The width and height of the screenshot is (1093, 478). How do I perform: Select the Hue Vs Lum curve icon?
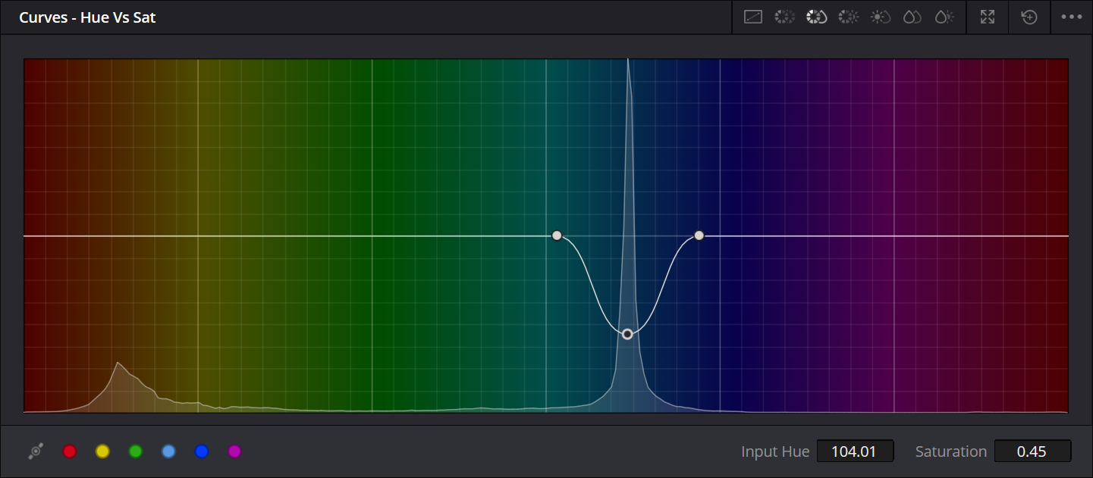point(848,17)
